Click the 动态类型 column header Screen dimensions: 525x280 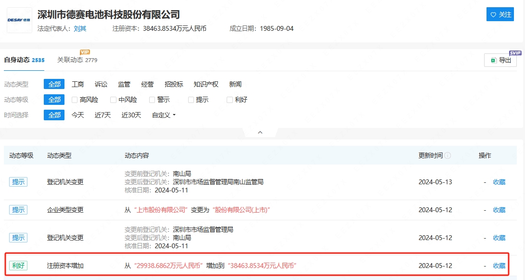click(59, 155)
